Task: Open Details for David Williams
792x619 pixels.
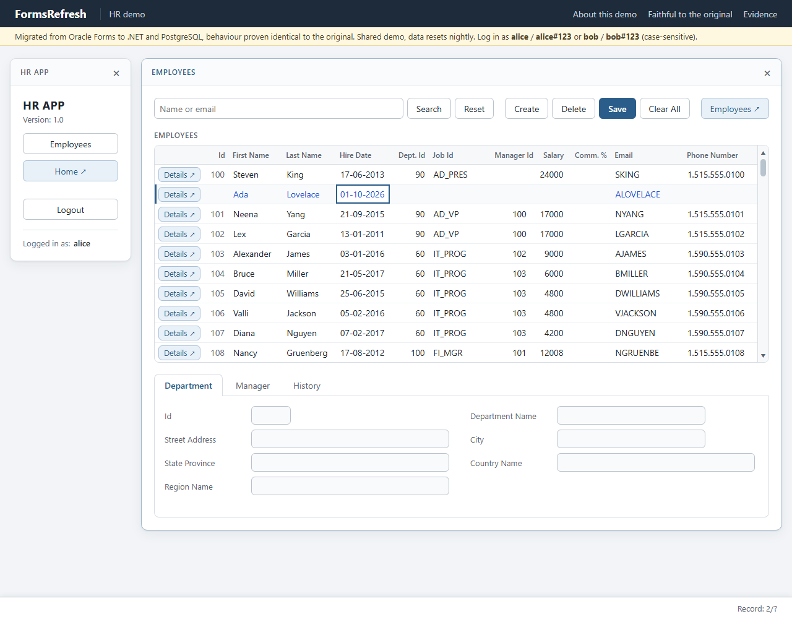Action: pyautogui.click(x=179, y=294)
